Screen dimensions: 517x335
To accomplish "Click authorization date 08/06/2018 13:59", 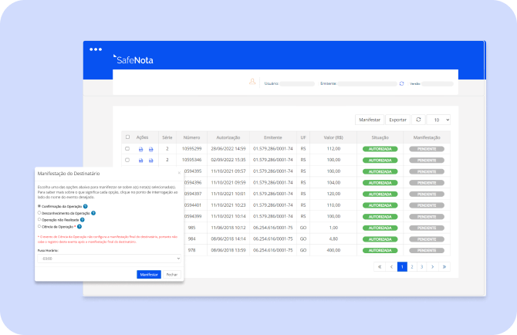I will (x=228, y=250).
